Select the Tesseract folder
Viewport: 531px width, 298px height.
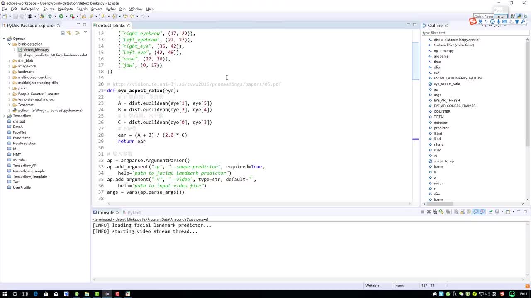coord(26,105)
